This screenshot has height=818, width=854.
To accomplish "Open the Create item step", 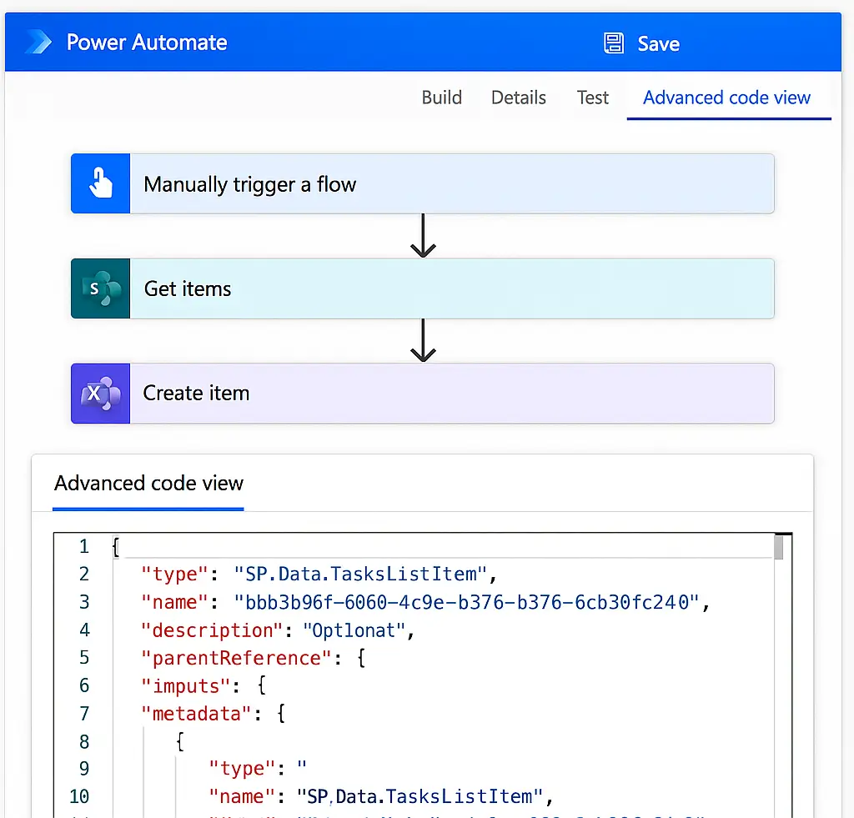I will [423, 394].
